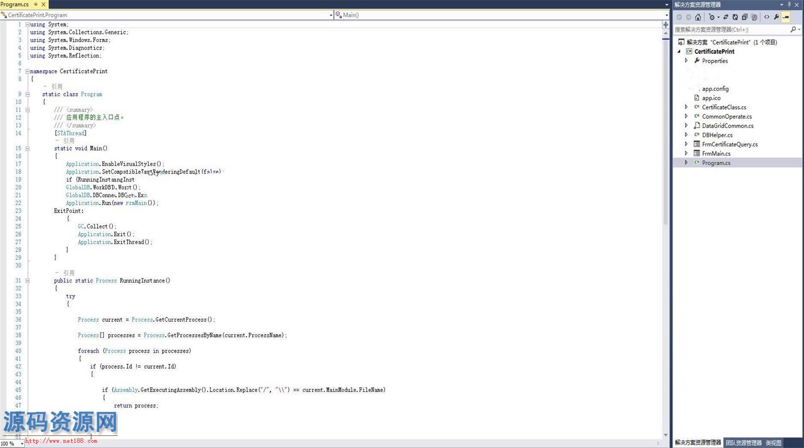Collapse the summary comment block

[x=27, y=110]
